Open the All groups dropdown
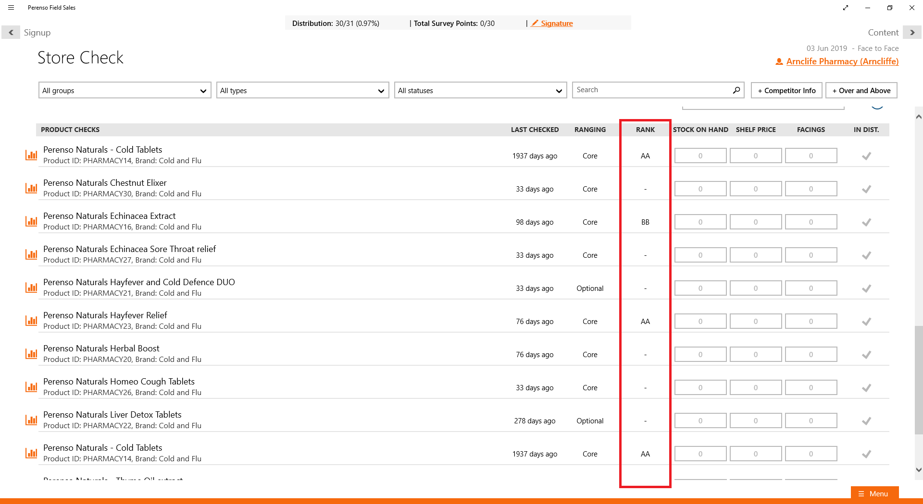This screenshot has height=504, width=923. [125, 90]
